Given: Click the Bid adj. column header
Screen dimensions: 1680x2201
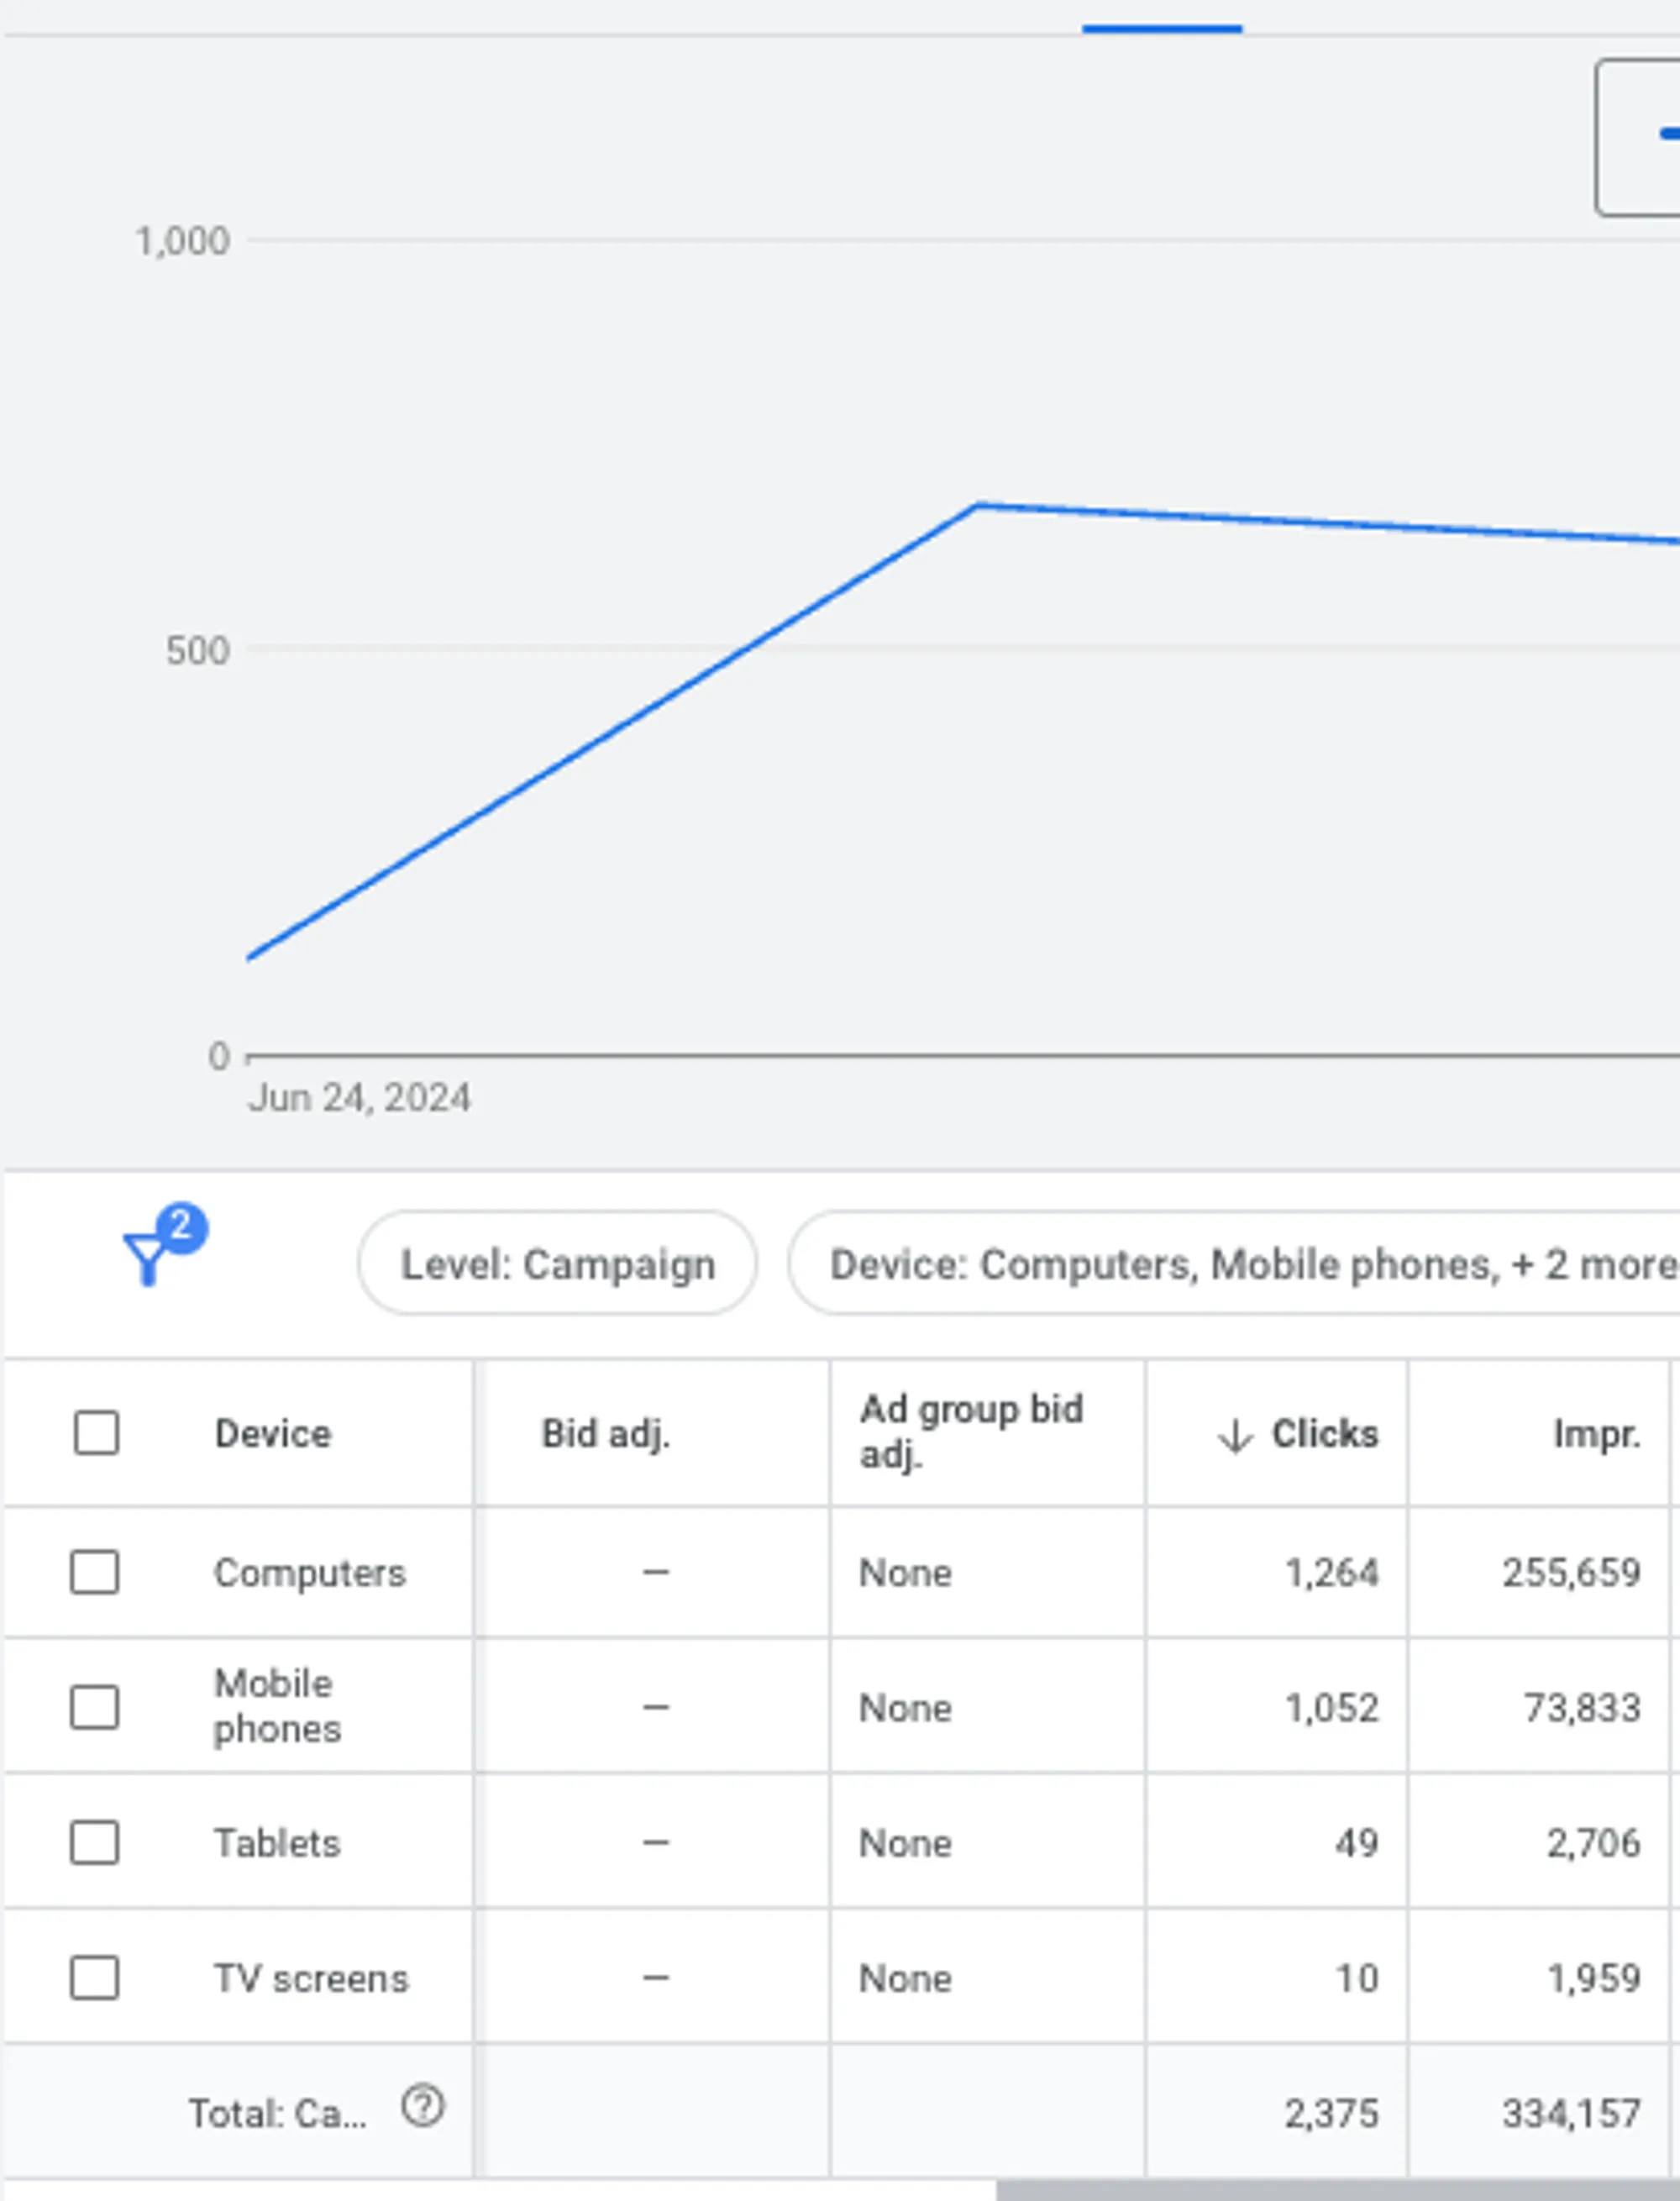Looking at the screenshot, I should [605, 1434].
